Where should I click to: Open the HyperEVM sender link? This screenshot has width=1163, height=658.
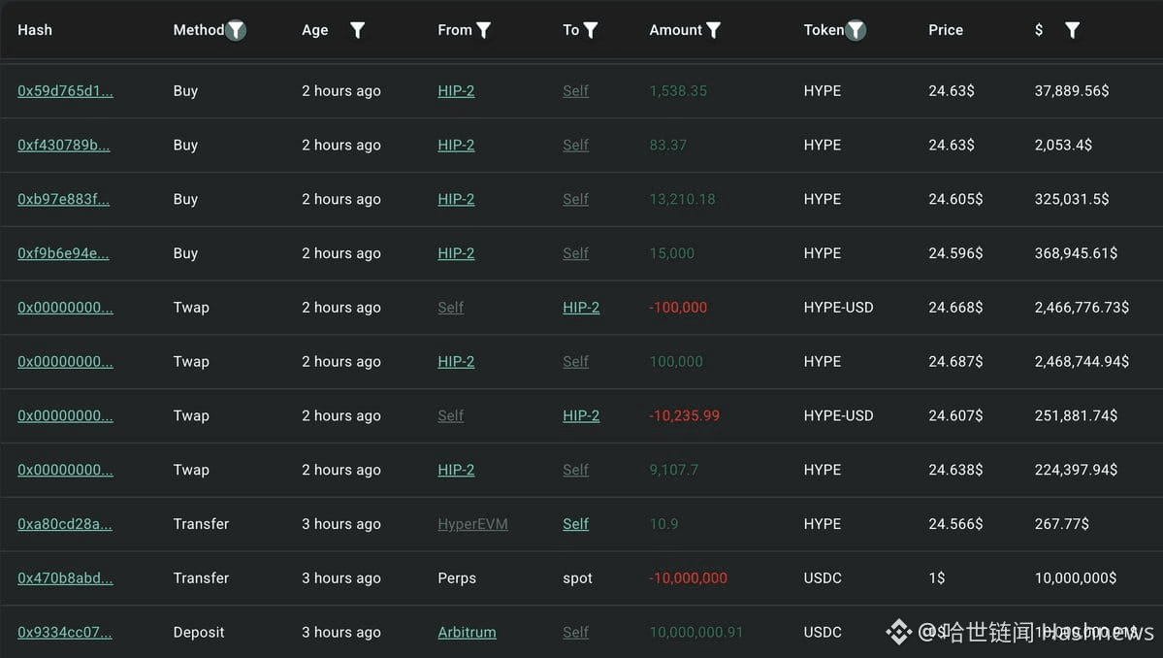(472, 524)
